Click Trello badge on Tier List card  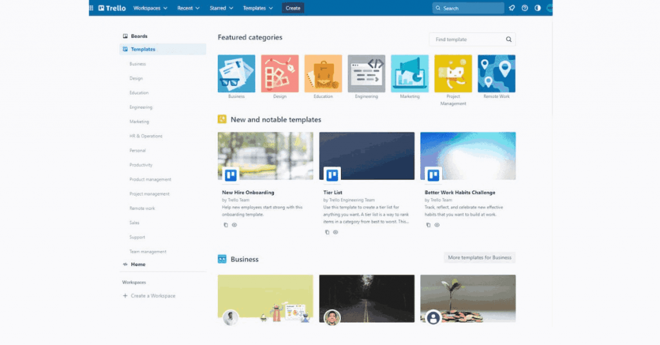coord(332,175)
